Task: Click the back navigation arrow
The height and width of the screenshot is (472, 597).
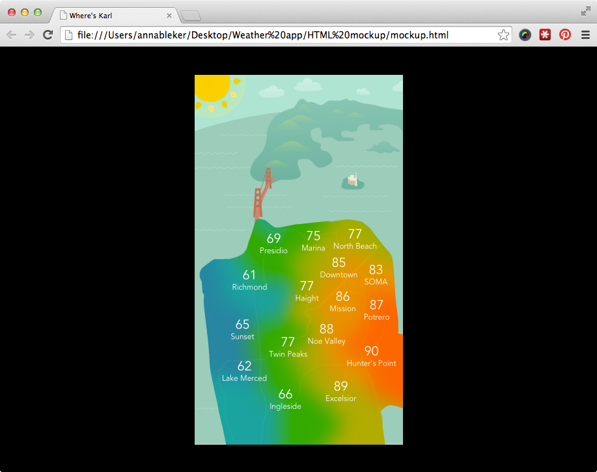Action: pyautogui.click(x=11, y=35)
